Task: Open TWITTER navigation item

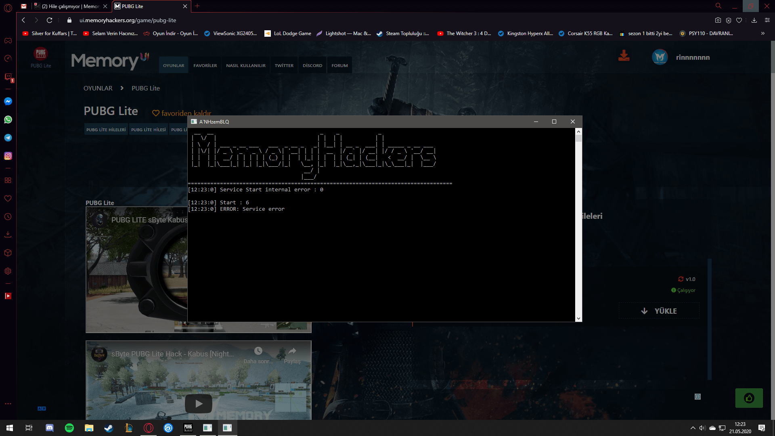Action: 284,65
